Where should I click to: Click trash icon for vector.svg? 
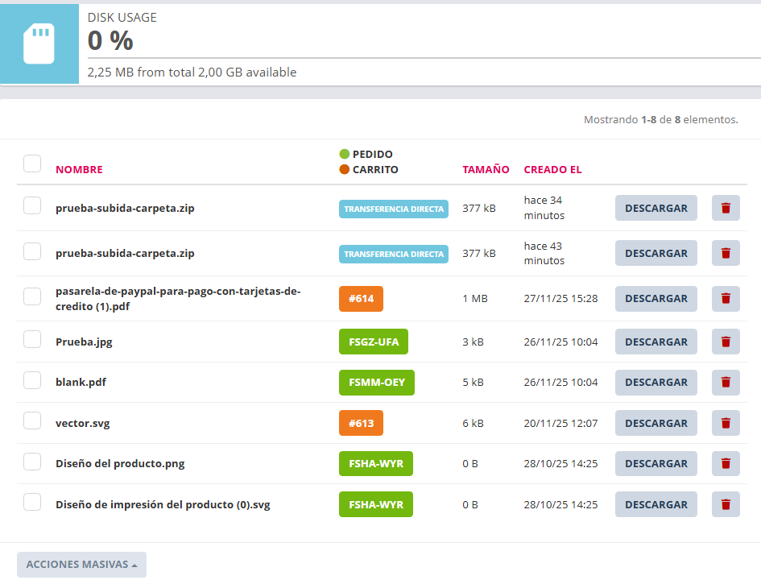coord(726,423)
